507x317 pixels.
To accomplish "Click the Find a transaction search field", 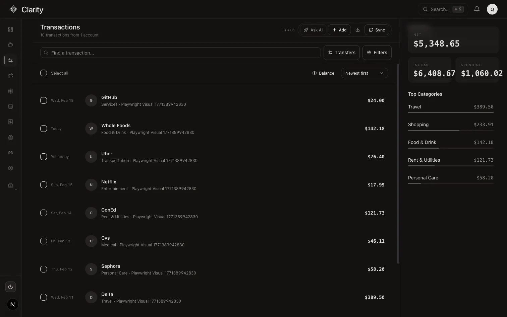I will [x=180, y=53].
